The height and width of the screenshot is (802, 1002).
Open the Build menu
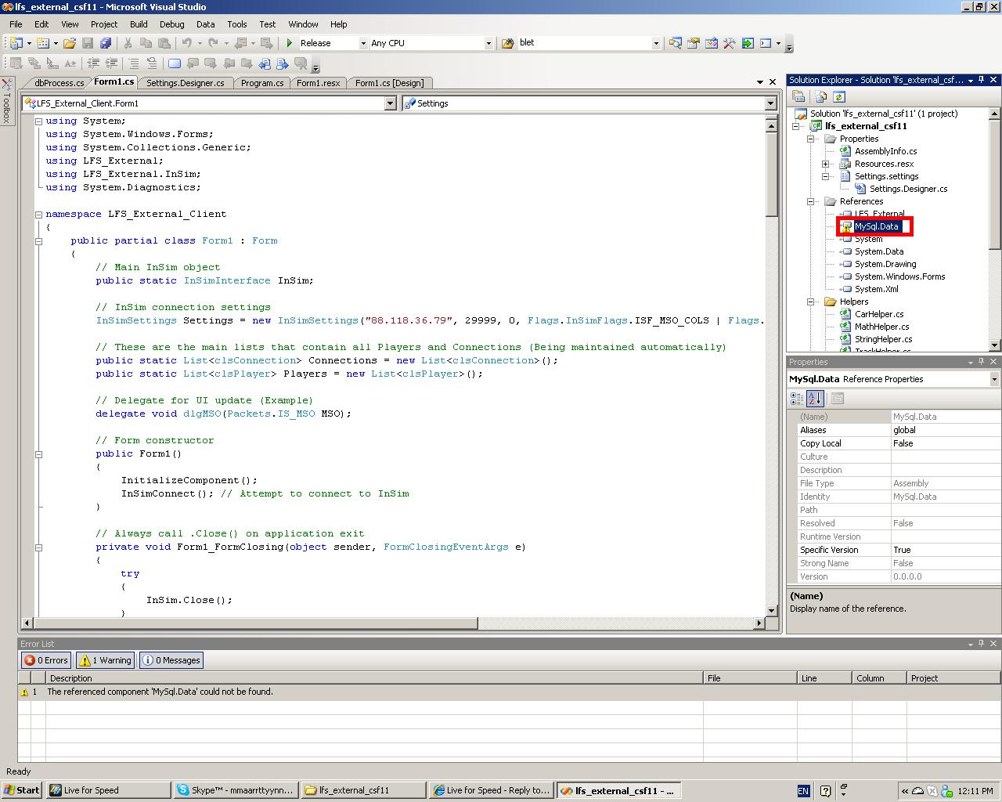click(x=138, y=24)
